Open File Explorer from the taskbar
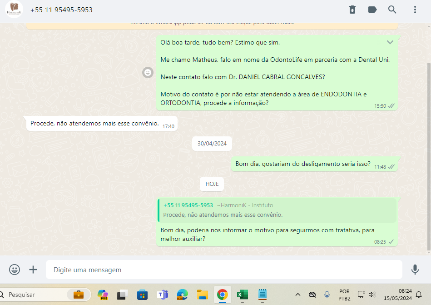 click(202, 295)
